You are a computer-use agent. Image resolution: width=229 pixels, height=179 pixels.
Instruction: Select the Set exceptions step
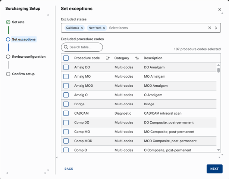tap(24, 39)
